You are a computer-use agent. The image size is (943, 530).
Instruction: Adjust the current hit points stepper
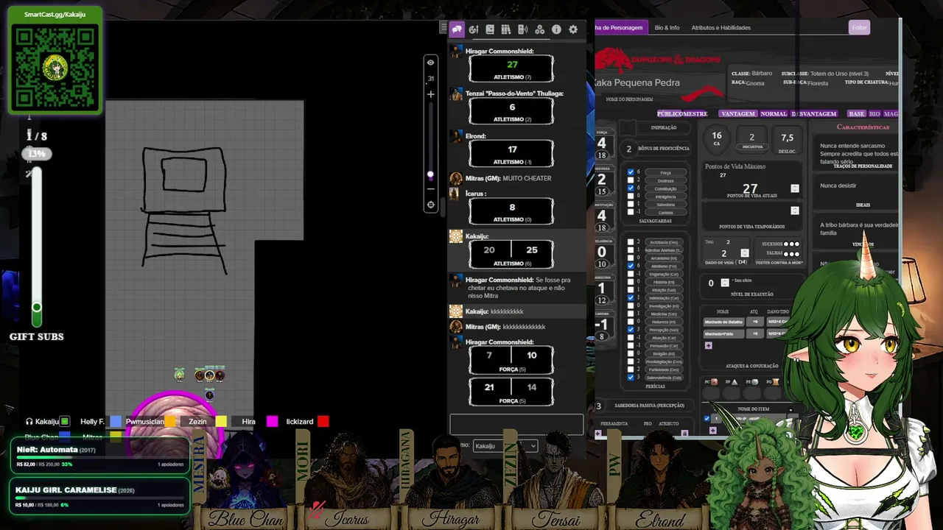point(795,188)
